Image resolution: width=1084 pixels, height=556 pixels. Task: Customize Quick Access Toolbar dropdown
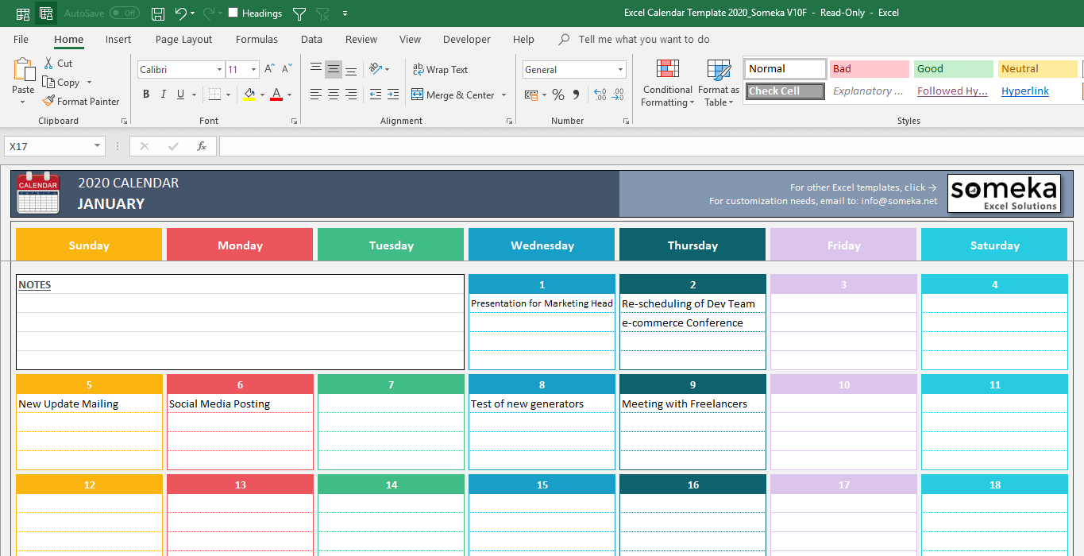click(345, 14)
